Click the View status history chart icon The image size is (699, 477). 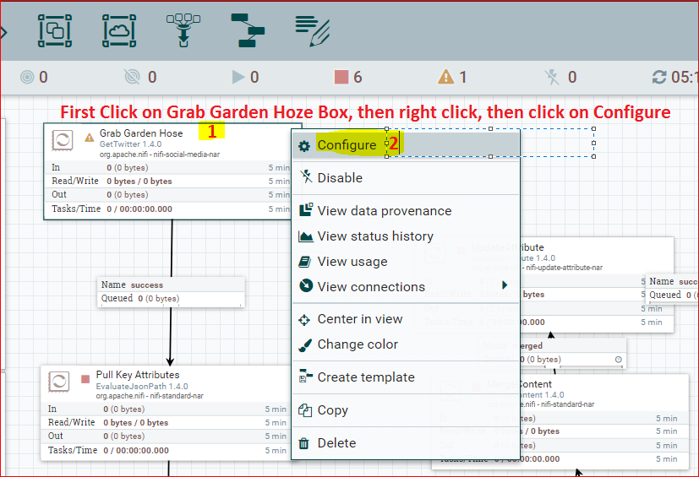click(306, 236)
